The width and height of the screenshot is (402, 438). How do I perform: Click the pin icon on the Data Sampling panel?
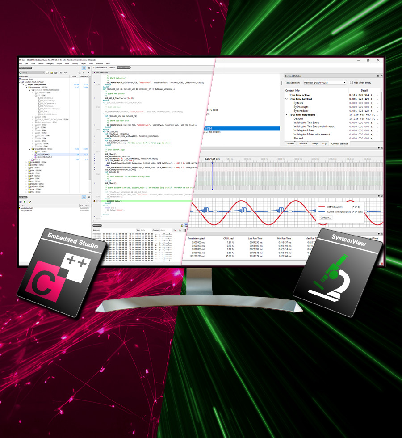tap(378, 196)
